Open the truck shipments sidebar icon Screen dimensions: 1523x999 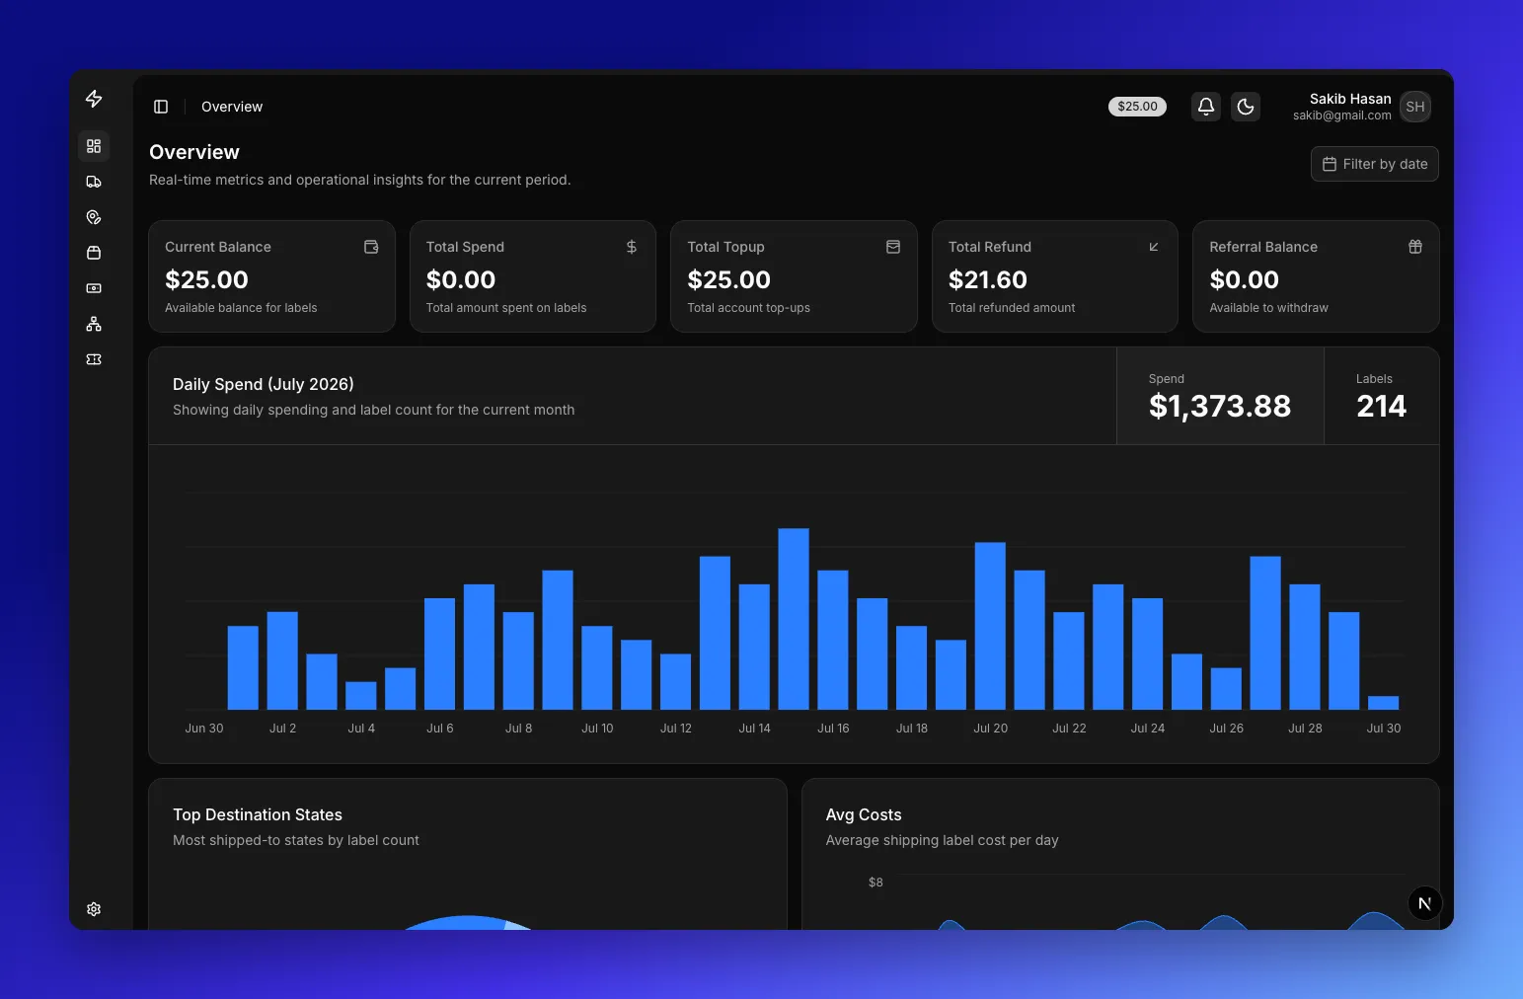point(94,182)
